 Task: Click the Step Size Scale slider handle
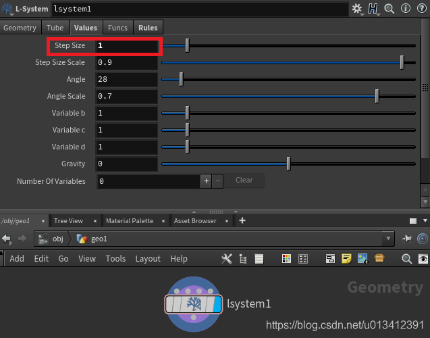(x=402, y=62)
